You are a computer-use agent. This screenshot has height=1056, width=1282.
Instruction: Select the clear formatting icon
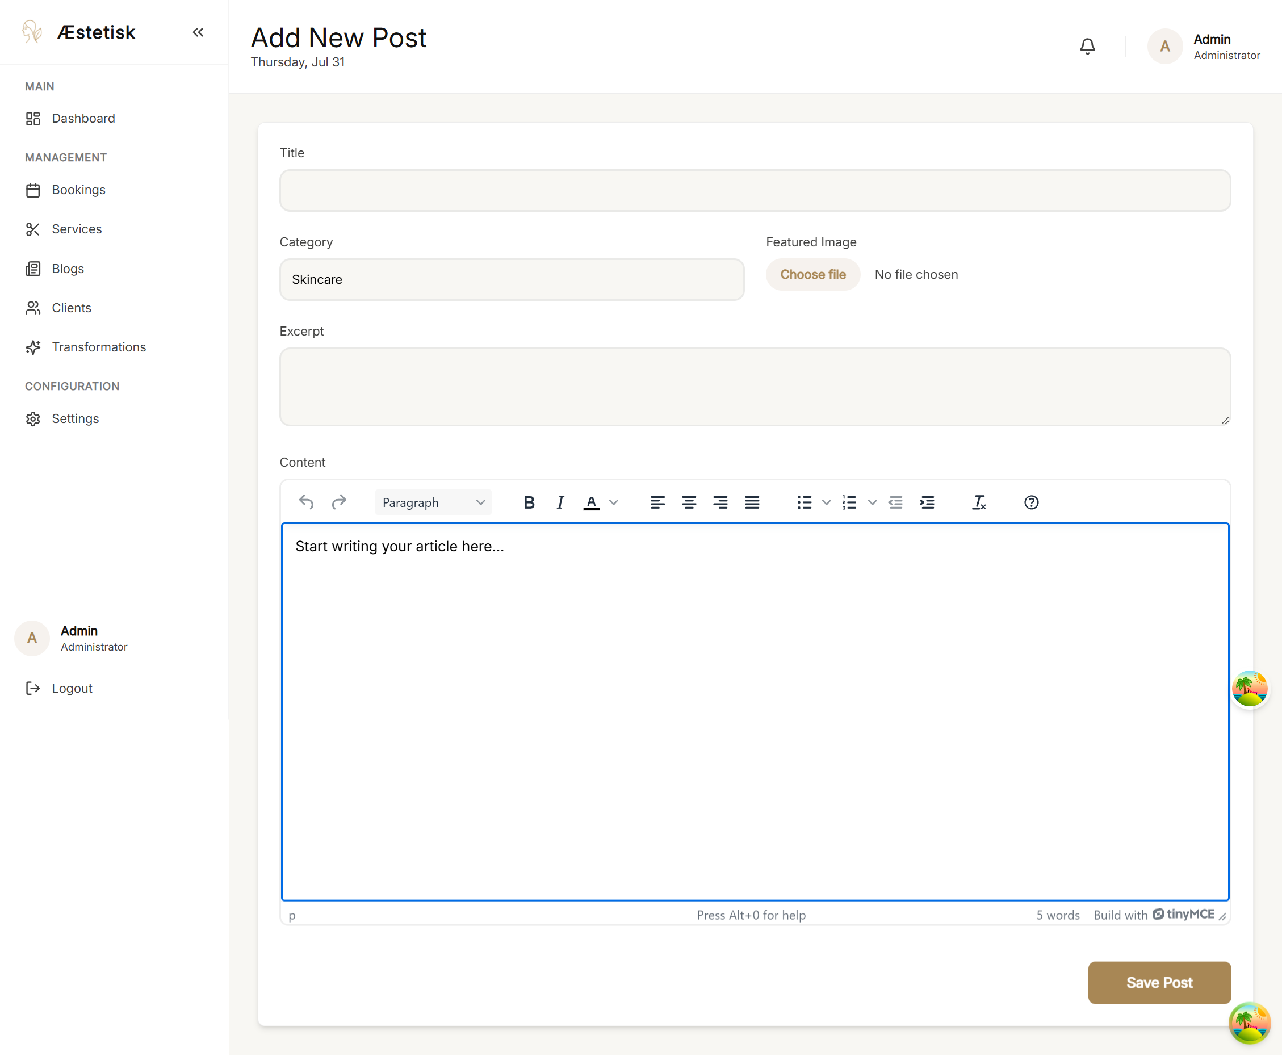(x=979, y=502)
